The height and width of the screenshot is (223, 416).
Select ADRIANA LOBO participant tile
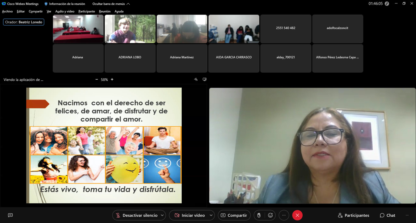130,58
